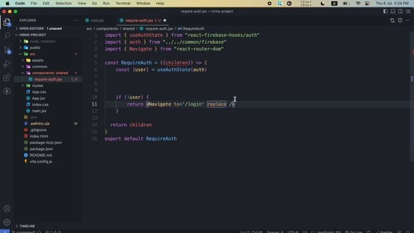Viewport: 414px width, 233px height.
Task: Expand the assets folder
Action: pyautogui.click(x=23, y=60)
